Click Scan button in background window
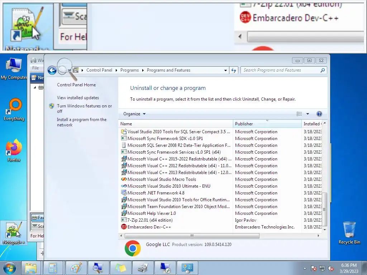 37,226
